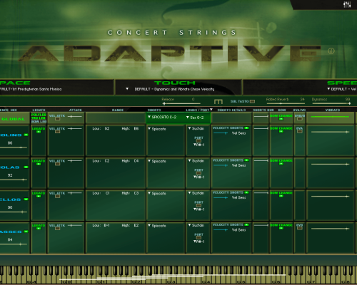Open the TOUCH preset dropdown arrow
The width and height of the screenshot is (357, 285).
click(127, 89)
